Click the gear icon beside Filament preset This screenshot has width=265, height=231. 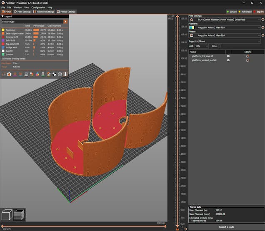coord(262,27)
